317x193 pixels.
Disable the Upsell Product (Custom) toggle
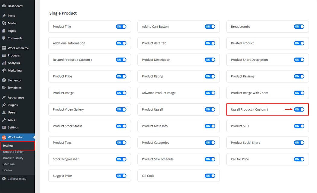(x=299, y=109)
